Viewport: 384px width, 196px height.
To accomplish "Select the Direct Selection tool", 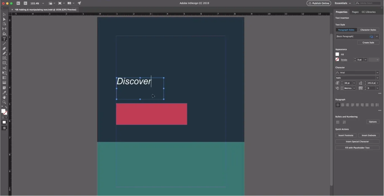I will [4, 19].
